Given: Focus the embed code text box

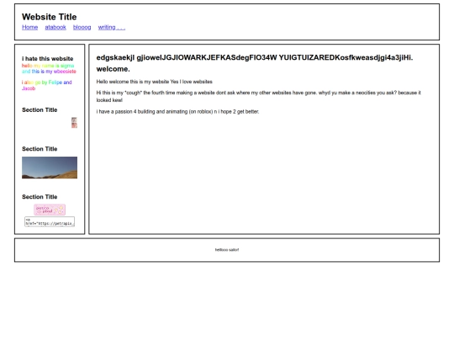Looking at the screenshot, I should pyautogui.click(x=50, y=221).
